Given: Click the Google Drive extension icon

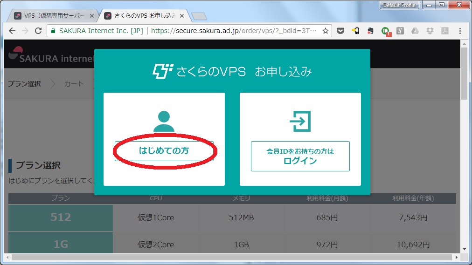Looking at the screenshot, I should [415, 31].
